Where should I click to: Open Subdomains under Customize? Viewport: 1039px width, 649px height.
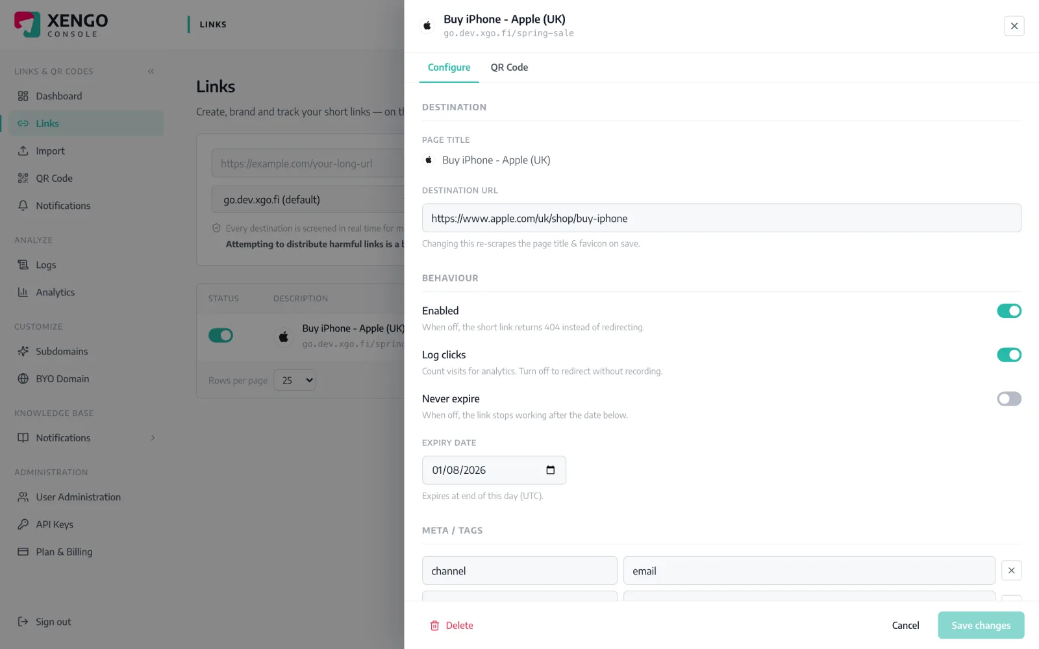pos(86,351)
